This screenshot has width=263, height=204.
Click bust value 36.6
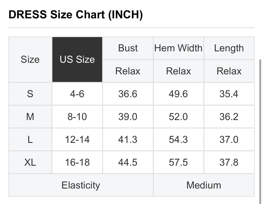tap(128, 94)
